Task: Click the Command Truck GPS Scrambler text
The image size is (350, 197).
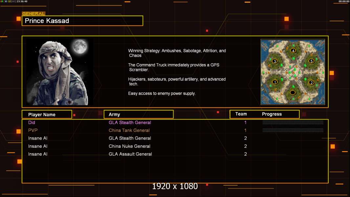Action: click(174, 67)
